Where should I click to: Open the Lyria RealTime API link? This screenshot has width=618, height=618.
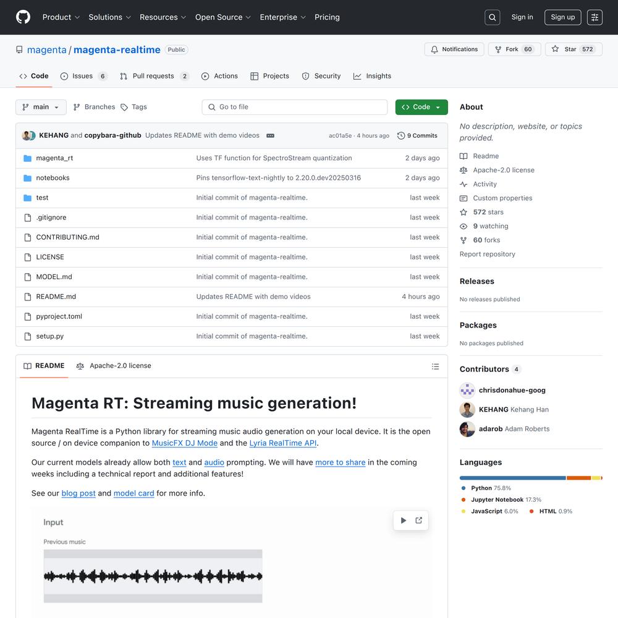click(x=282, y=443)
